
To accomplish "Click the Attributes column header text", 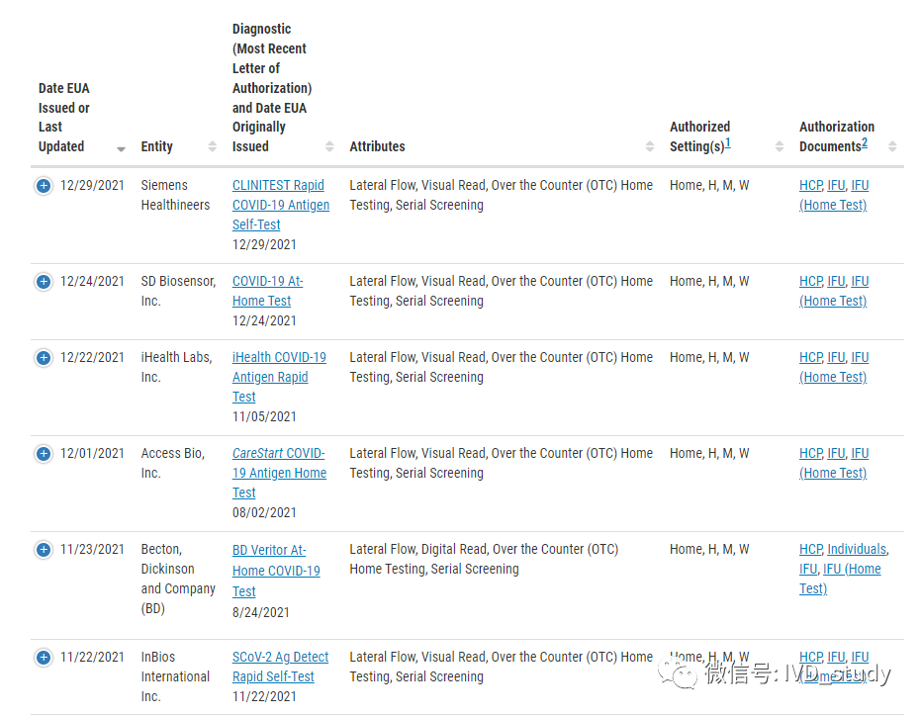I will (x=377, y=146).
